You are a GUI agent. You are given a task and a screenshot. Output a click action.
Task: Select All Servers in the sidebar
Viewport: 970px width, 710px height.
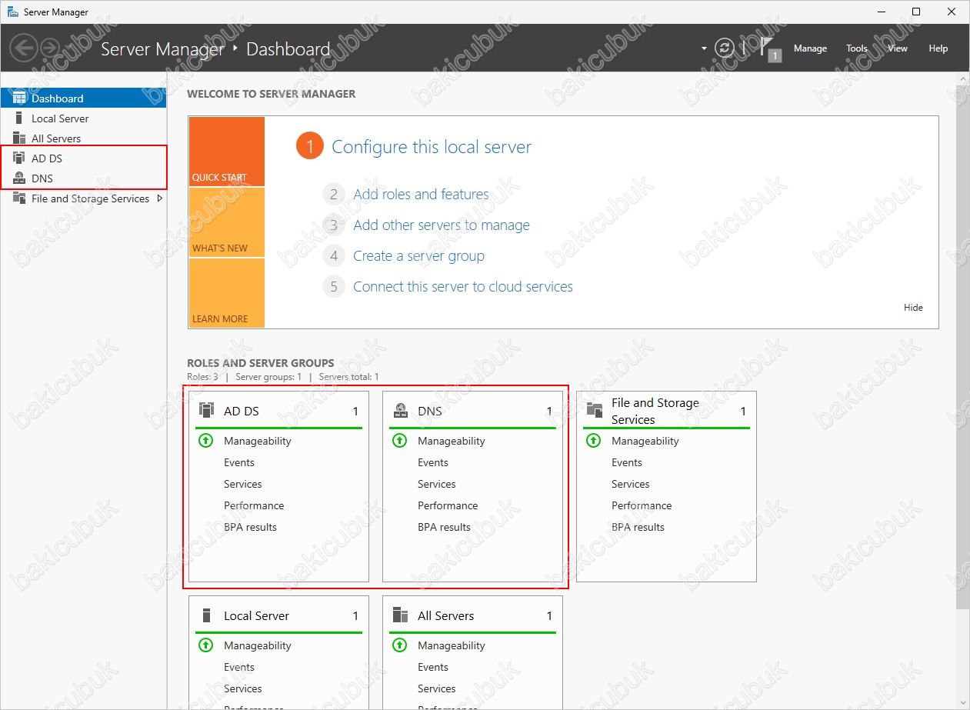[83, 138]
